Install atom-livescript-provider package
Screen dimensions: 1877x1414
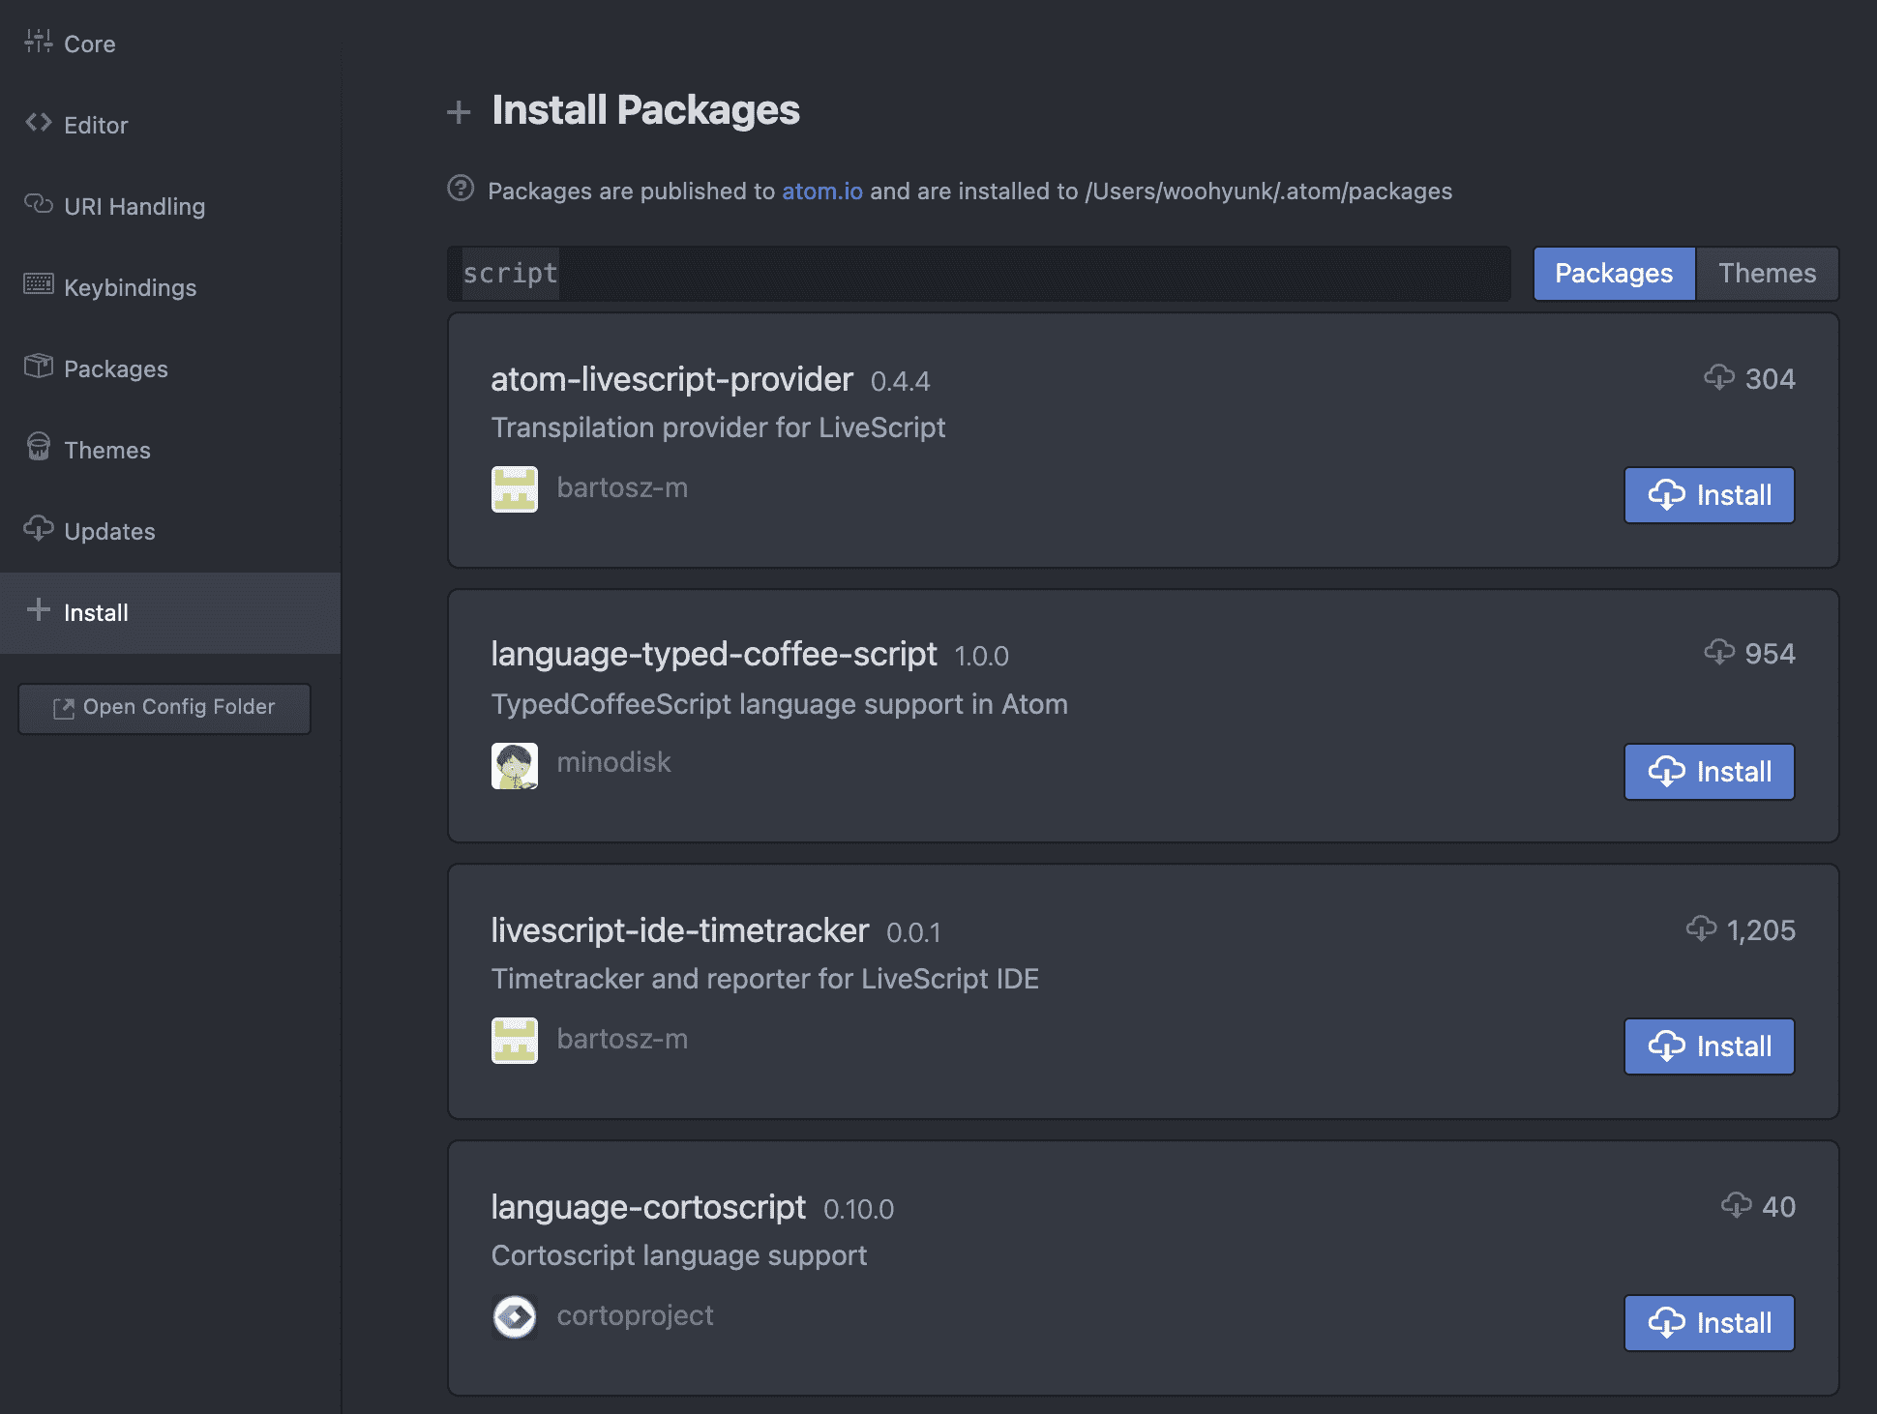pos(1709,495)
